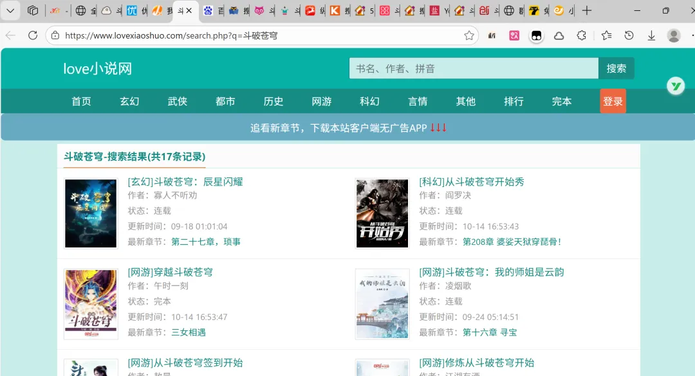This screenshot has width=695, height=376.
Task: Click the floating green Y round icon
Action: pos(676,86)
